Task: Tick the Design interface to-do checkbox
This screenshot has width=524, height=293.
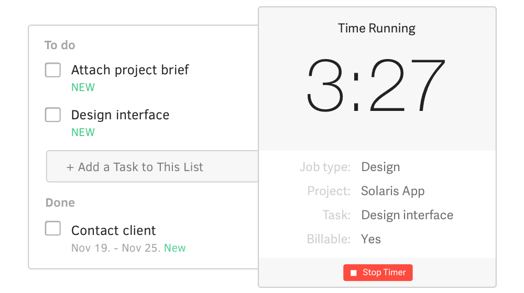Action: (53, 115)
